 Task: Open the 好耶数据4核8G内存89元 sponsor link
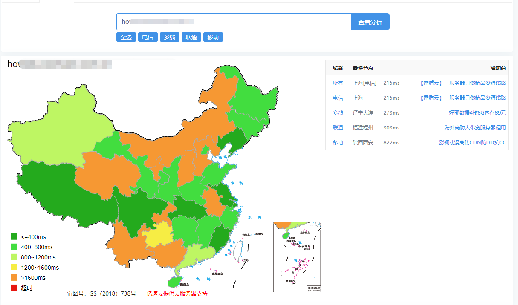point(477,112)
